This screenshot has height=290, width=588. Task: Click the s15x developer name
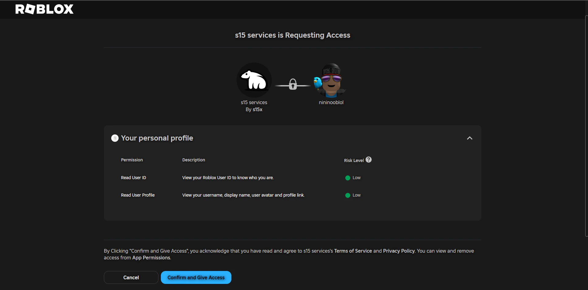257,109
